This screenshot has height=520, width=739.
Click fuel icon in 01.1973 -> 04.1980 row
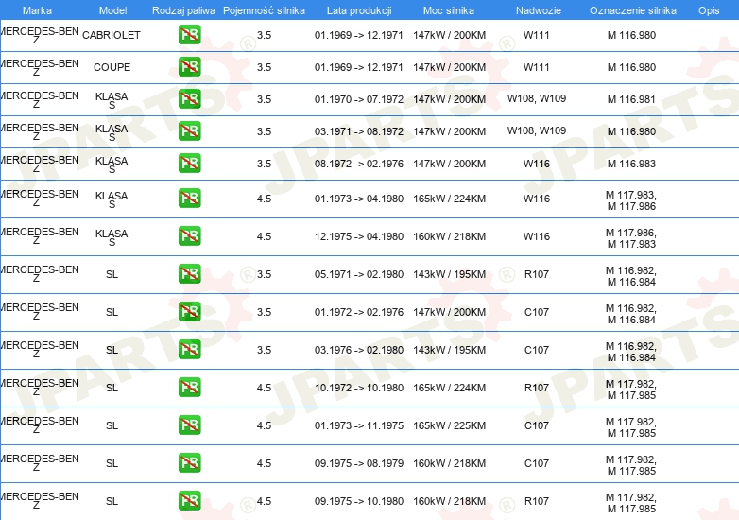click(189, 198)
